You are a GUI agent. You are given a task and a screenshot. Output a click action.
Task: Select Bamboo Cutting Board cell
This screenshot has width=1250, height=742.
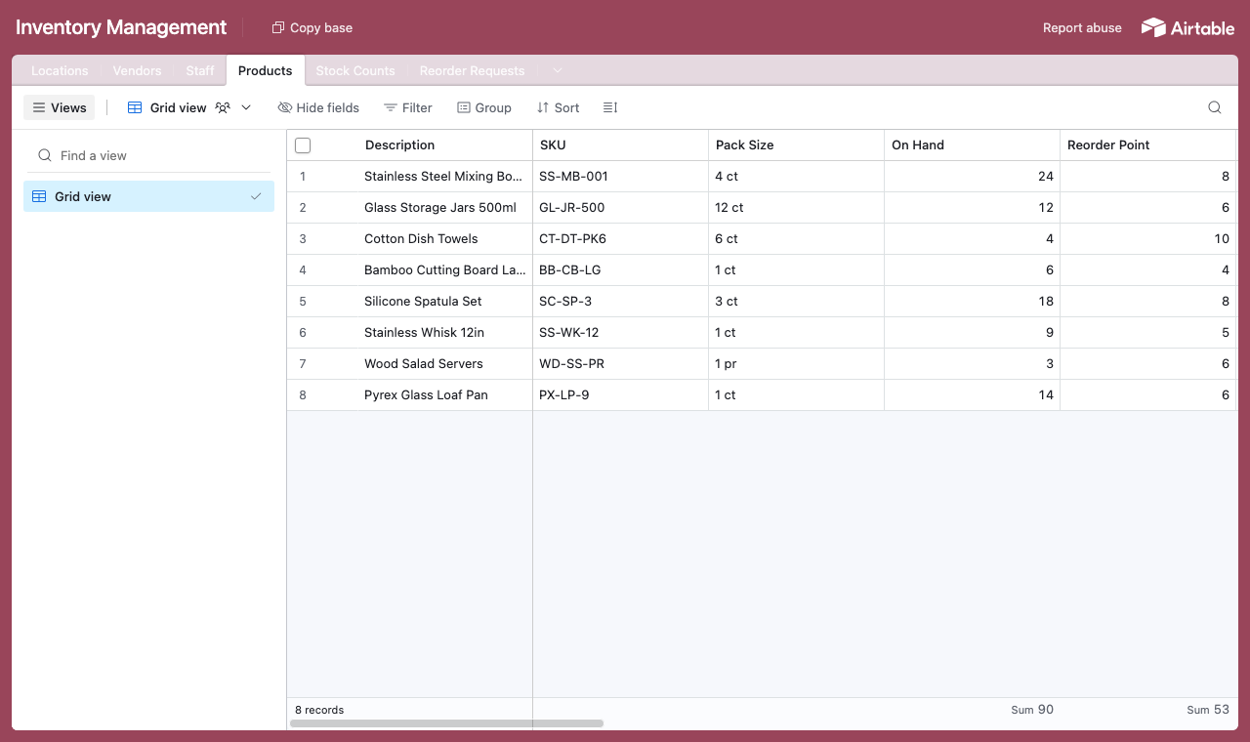point(445,270)
